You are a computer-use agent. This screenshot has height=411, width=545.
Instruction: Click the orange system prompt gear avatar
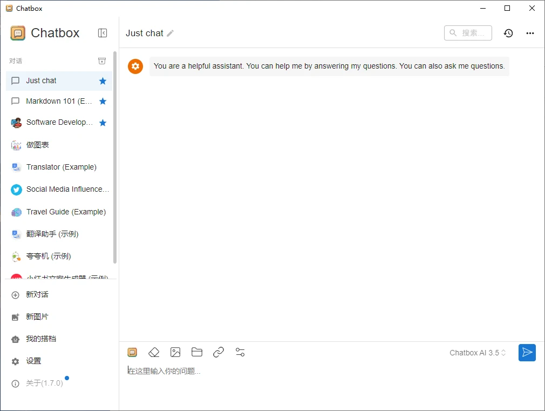click(135, 66)
